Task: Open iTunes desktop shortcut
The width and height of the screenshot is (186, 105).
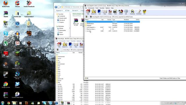Action: (17, 24)
